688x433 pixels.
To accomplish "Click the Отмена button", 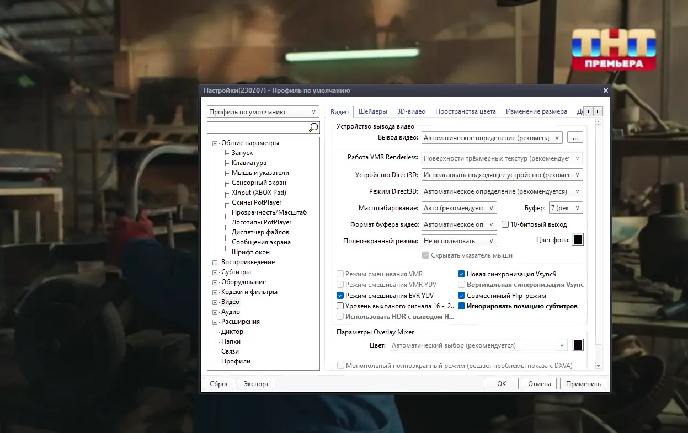I will pos(539,384).
